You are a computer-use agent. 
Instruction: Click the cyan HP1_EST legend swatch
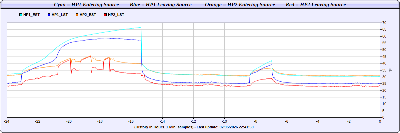coord(21,15)
